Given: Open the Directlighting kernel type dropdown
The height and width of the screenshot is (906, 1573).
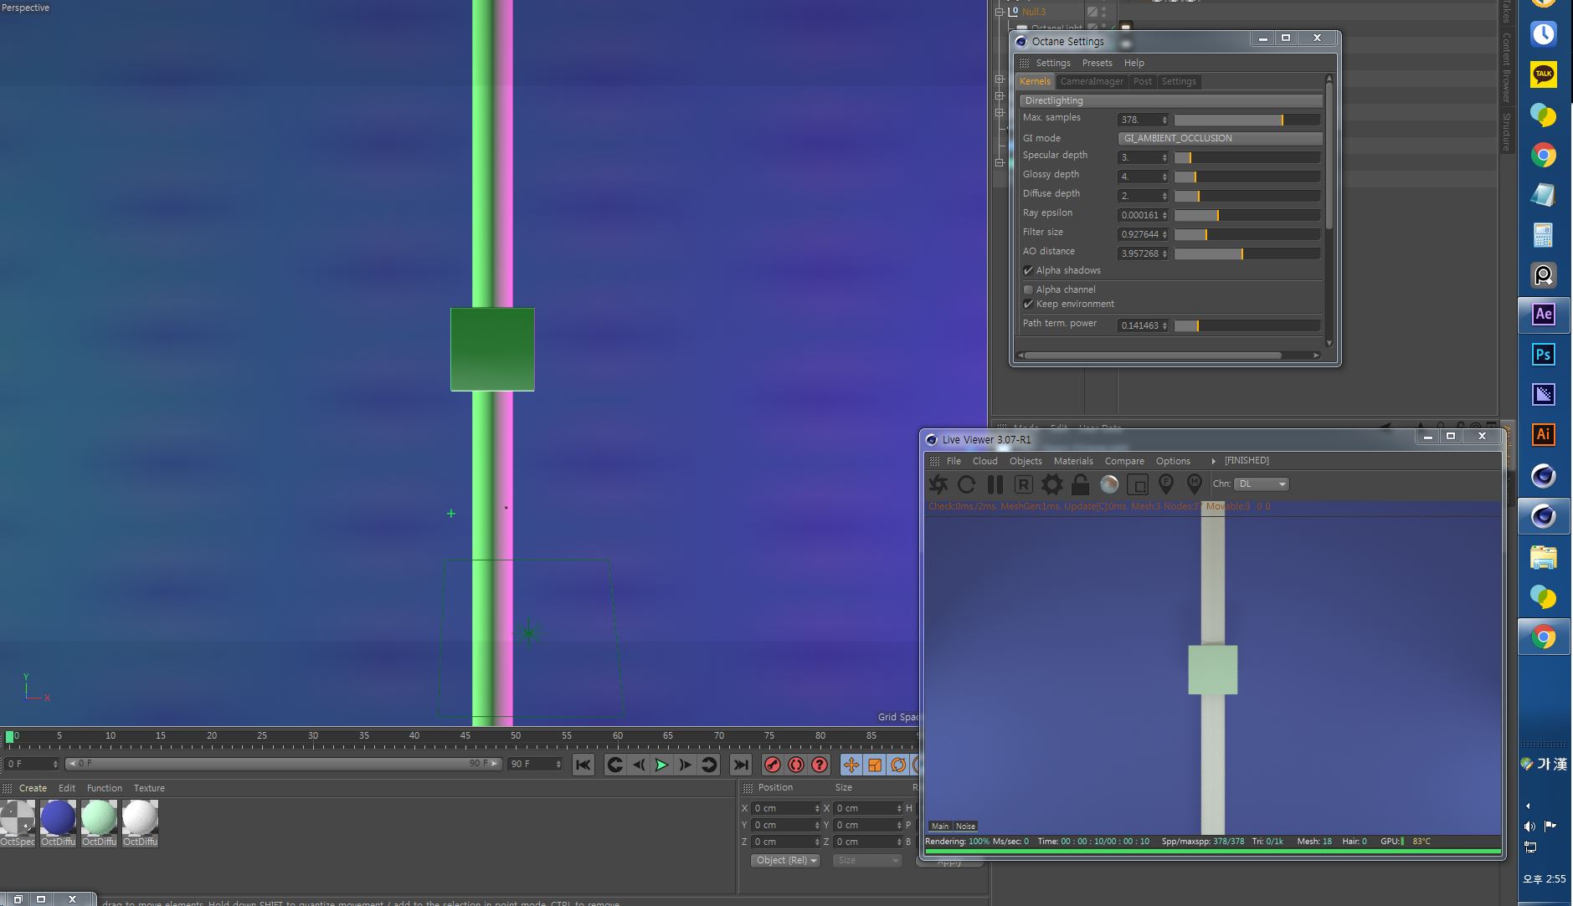Looking at the screenshot, I should click(x=1170, y=100).
